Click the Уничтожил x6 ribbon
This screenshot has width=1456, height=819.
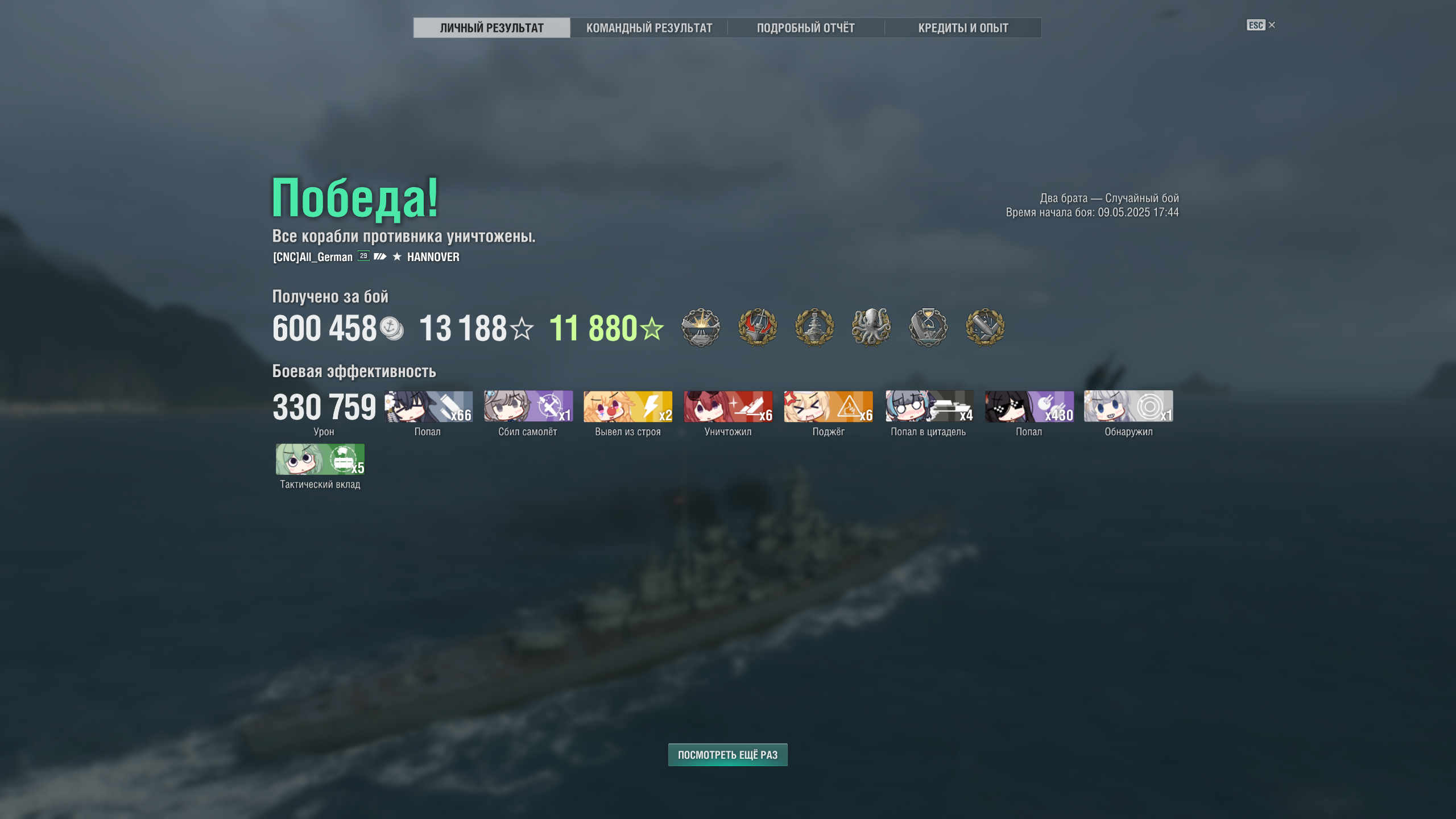[728, 406]
